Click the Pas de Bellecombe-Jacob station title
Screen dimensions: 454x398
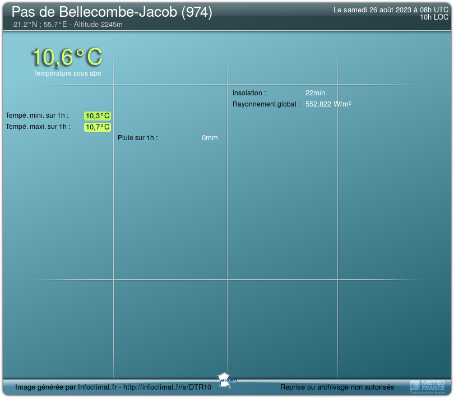click(112, 13)
